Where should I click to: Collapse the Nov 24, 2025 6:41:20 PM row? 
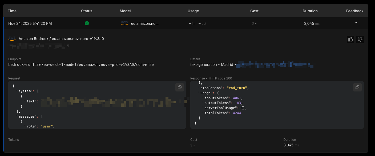[30, 23]
